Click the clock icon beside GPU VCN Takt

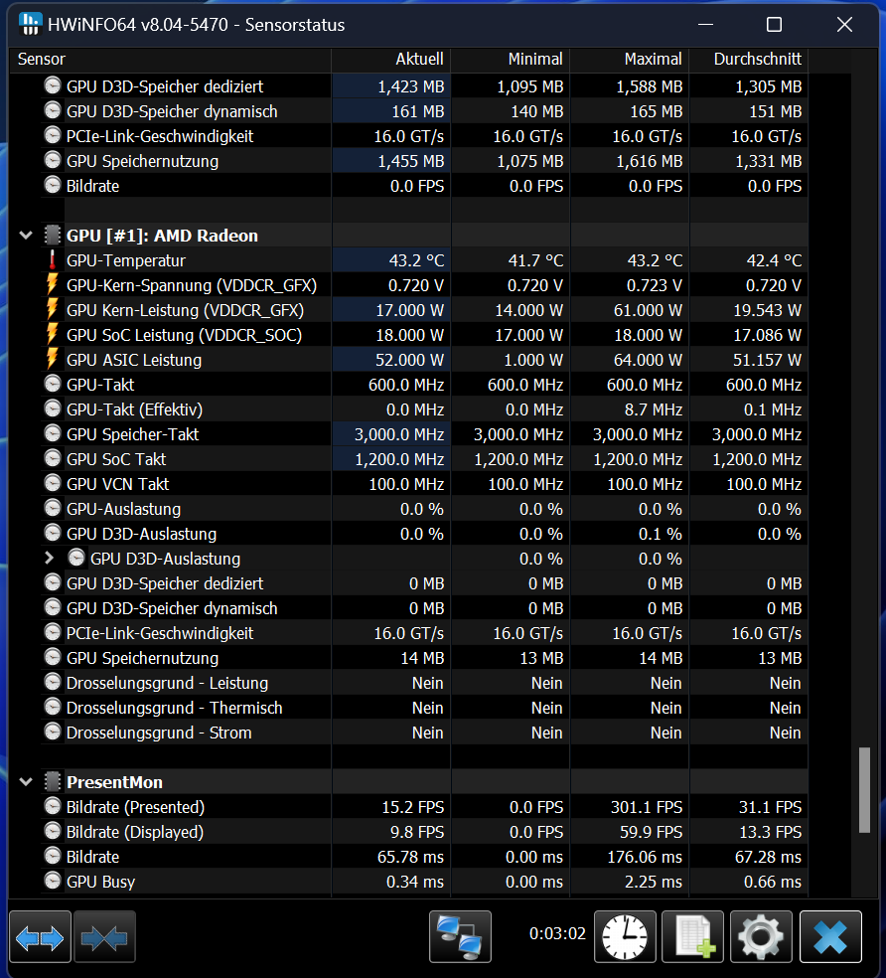tap(53, 483)
